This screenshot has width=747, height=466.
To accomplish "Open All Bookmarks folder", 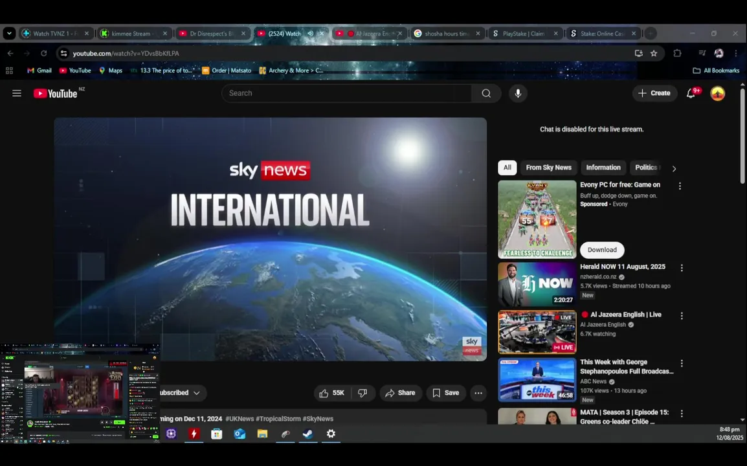I will pos(716,71).
